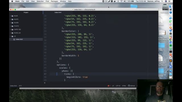This screenshot has height=102, width=182.
Task: Open the Apple menu
Action: pos(12,1)
